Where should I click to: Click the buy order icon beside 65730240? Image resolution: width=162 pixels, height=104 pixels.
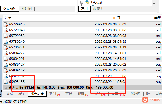pyautogui.click(x=6, y=42)
